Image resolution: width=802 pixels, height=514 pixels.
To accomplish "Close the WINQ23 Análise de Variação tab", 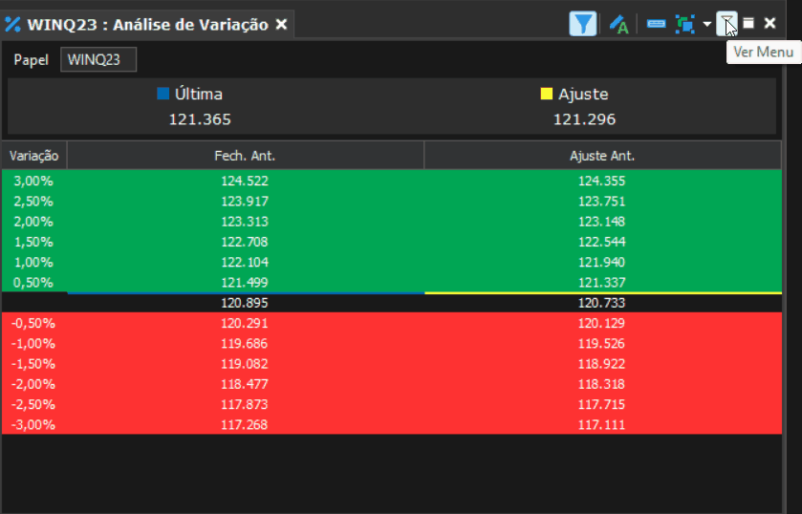I will (281, 25).
